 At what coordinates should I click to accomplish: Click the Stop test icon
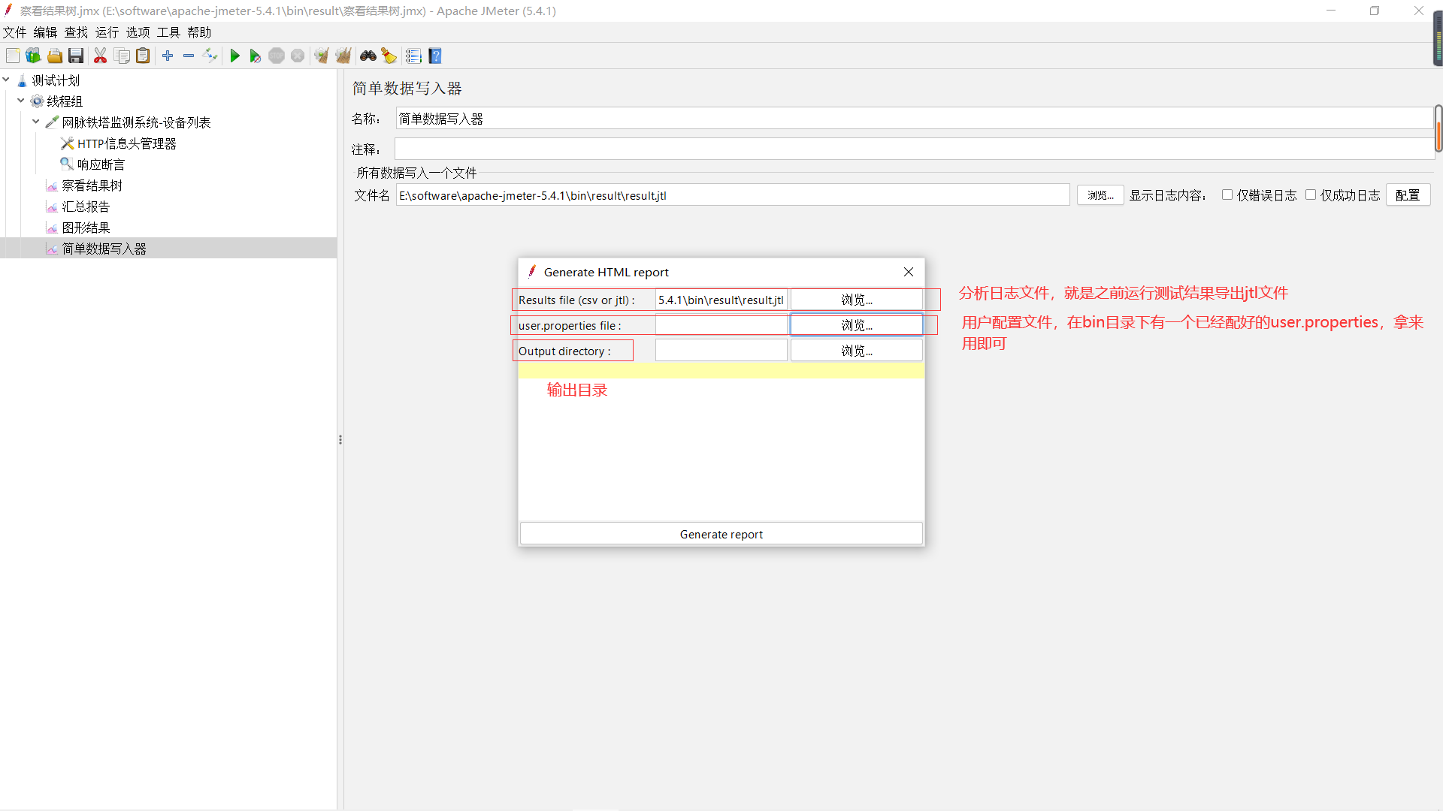(277, 56)
